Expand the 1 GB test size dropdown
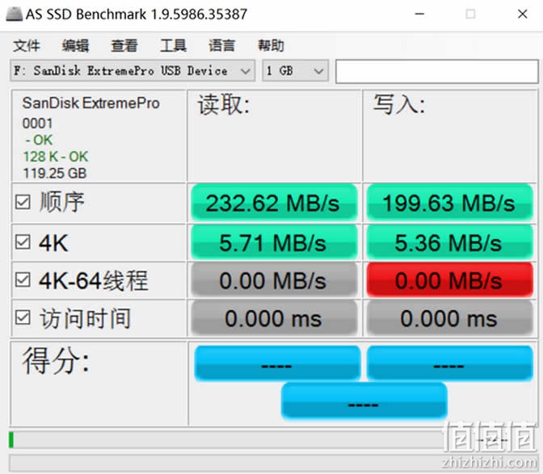 (x=296, y=71)
